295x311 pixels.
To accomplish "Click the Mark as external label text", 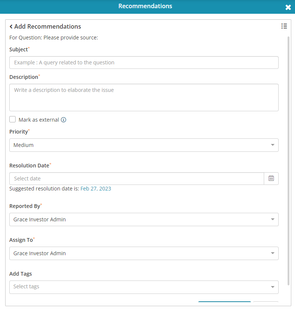I will pos(39,120).
